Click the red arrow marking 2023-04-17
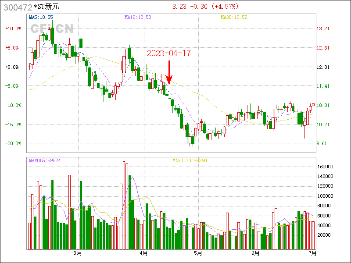The width and height of the screenshot is (351, 263). (x=169, y=72)
